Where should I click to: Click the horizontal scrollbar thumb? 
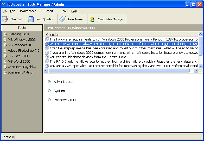point(119,71)
